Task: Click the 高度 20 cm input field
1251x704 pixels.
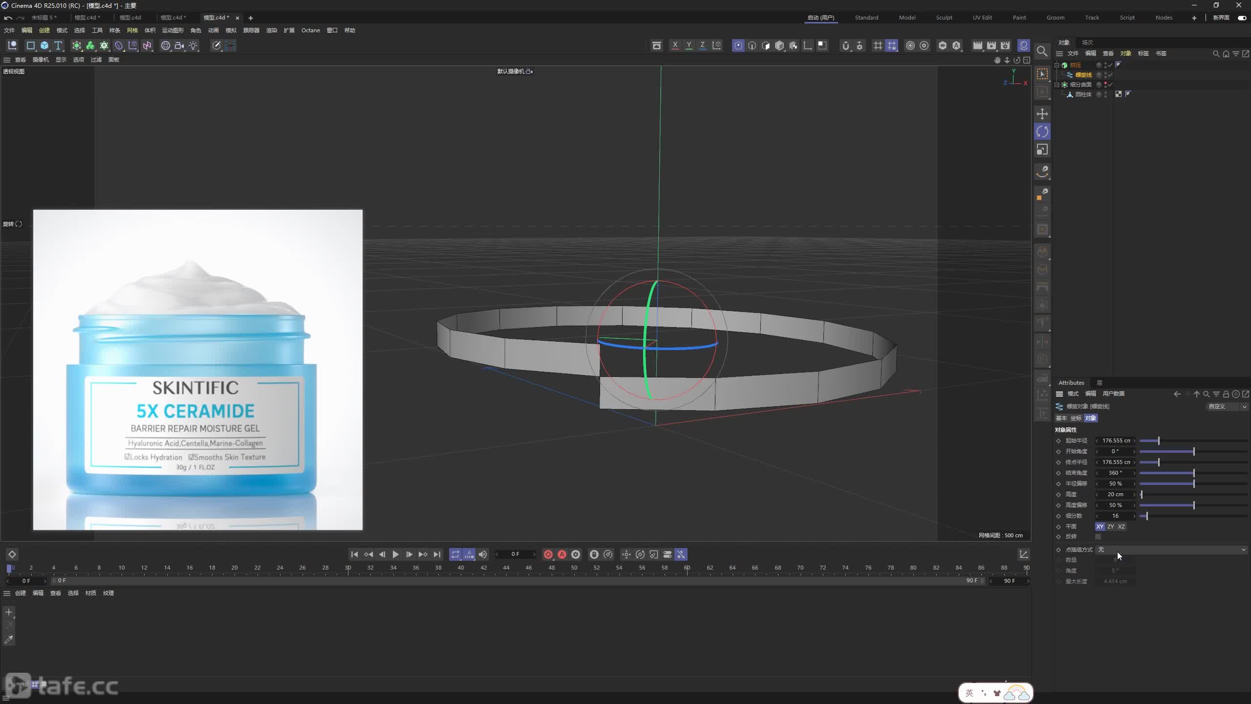Action: [x=1116, y=495]
